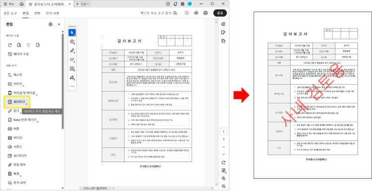Click the edit panel vertical scrollbar
This screenshot has height=191, width=372.
[x=62, y=81]
